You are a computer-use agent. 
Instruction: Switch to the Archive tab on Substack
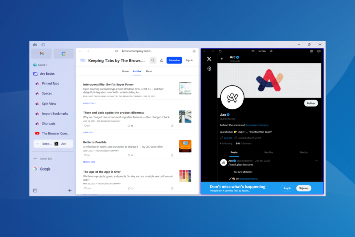click(x=137, y=71)
